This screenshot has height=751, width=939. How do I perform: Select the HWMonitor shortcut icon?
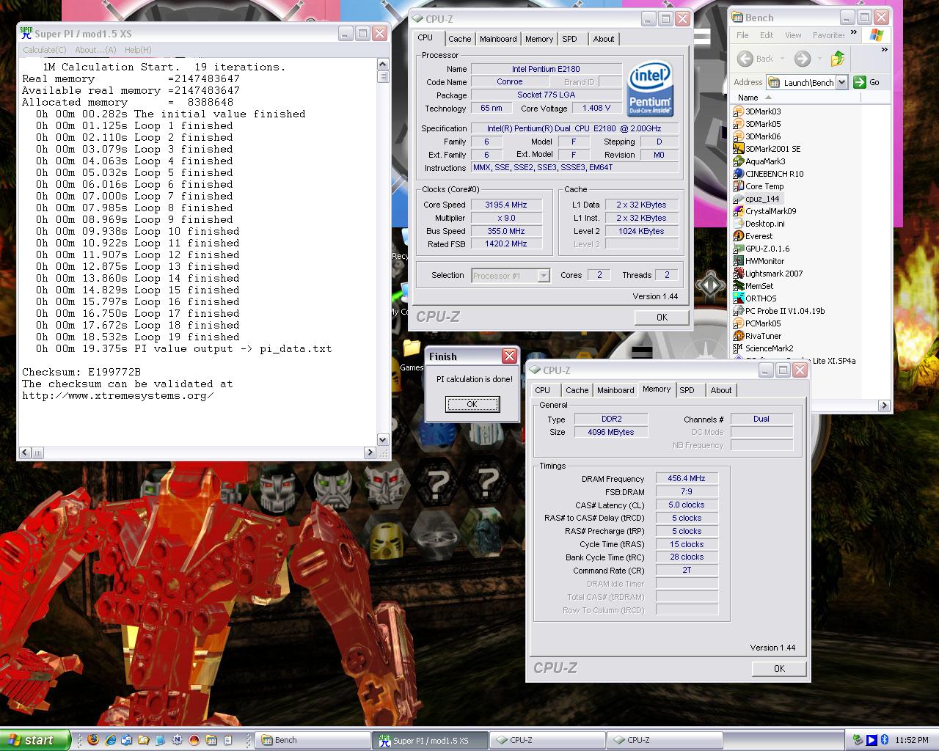(x=739, y=261)
